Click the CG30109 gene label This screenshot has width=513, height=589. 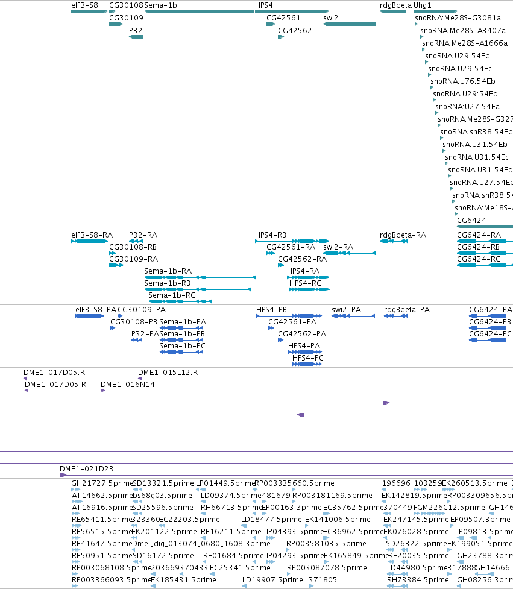(126, 17)
